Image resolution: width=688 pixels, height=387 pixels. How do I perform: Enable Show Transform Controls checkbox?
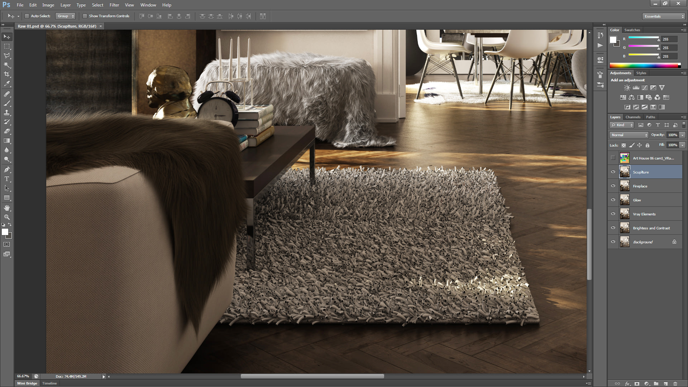coord(85,16)
